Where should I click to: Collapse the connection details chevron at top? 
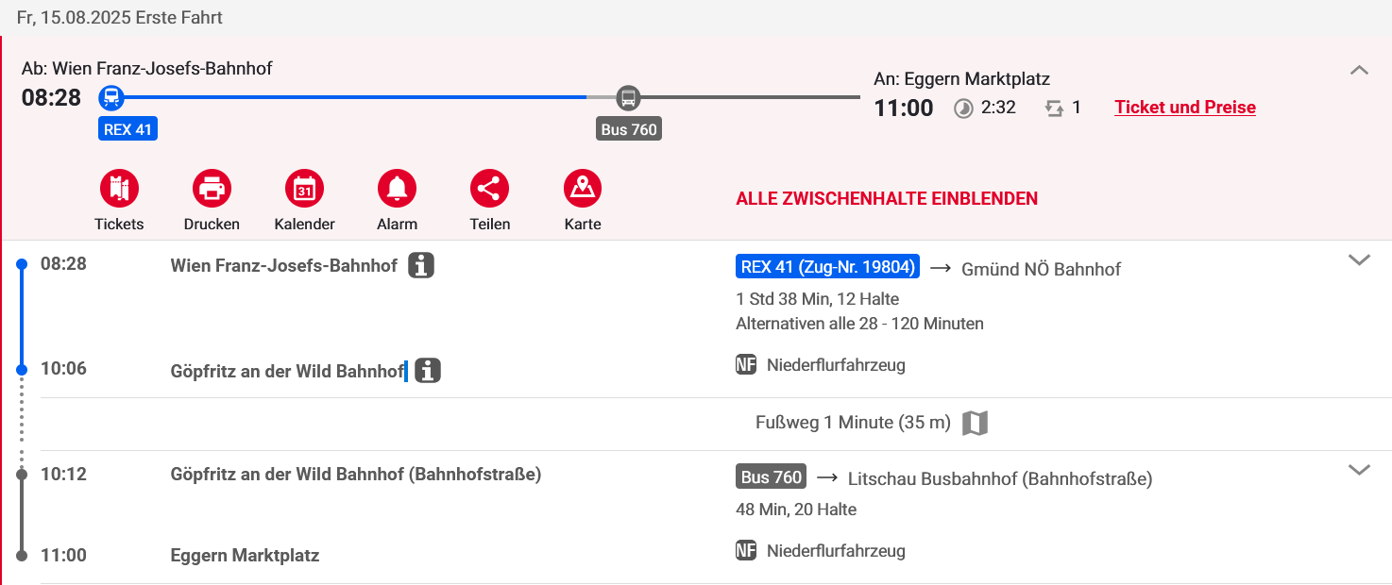1359,70
